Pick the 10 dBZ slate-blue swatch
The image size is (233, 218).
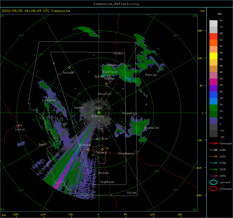click(x=213, y=121)
